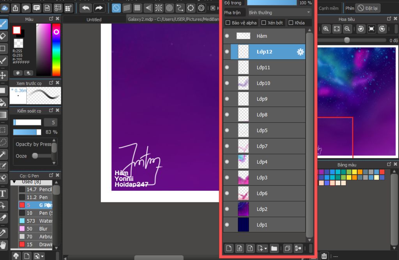Click the brush opacity 83% slider
The width and height of the screenshot is (399, 260).
coord(27,132)
